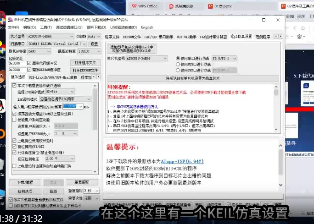Toggle 复位脚用作I/O口 checkbox
The image size is (314, 224).
(14, 147)
